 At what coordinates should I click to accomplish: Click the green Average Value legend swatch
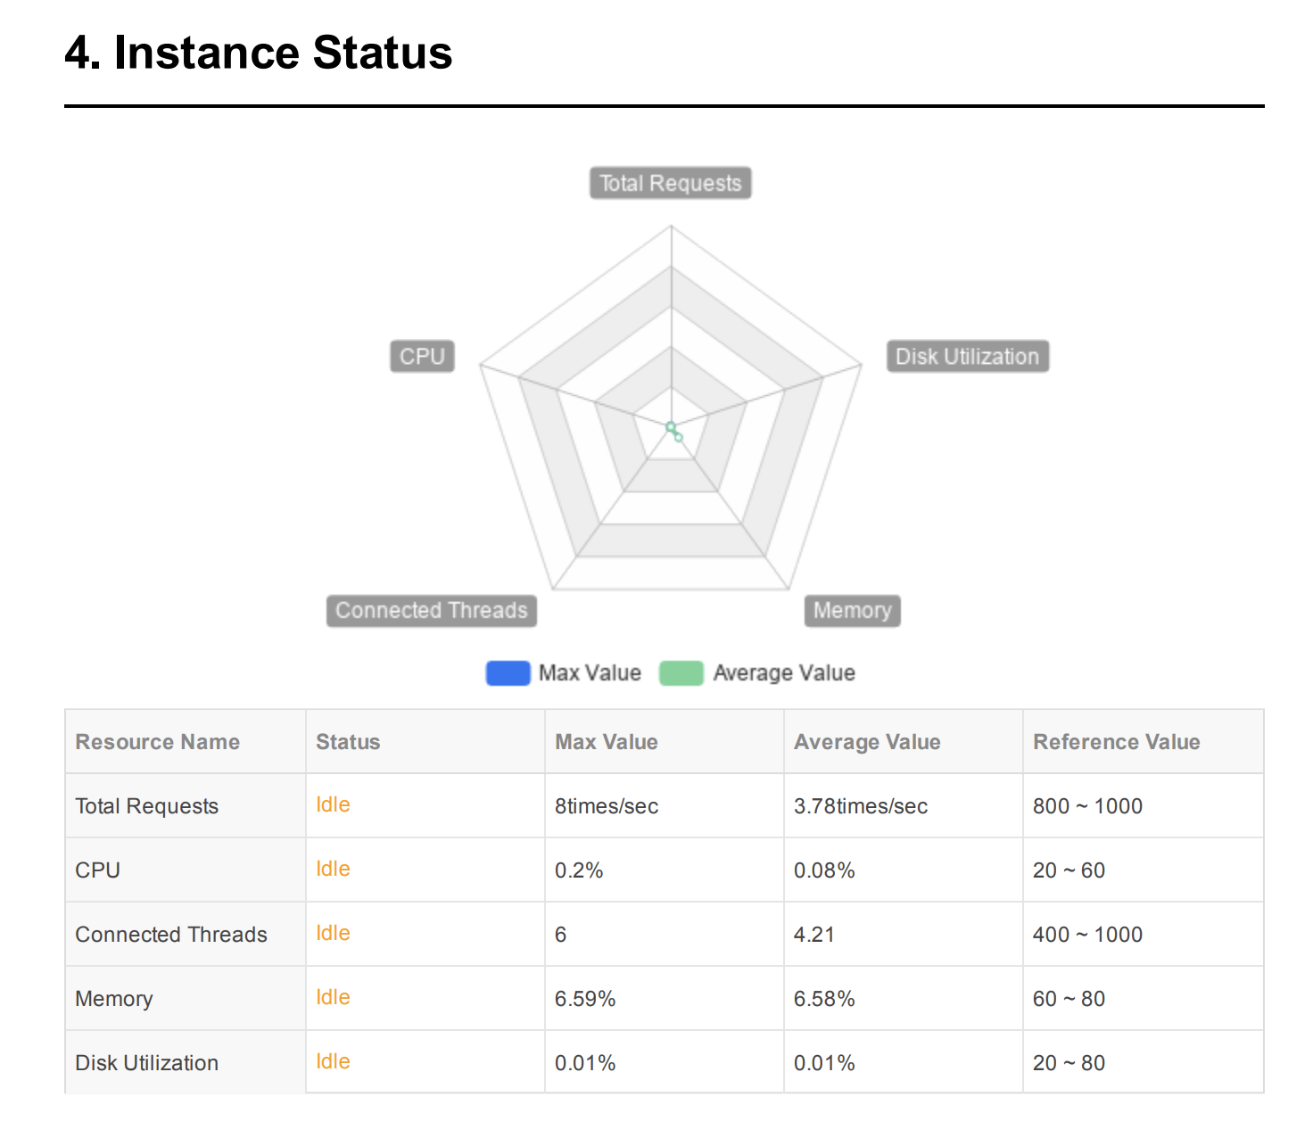point(681,673)
